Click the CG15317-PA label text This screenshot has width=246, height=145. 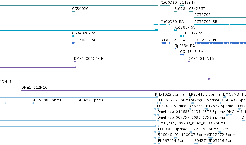[192, 52]
